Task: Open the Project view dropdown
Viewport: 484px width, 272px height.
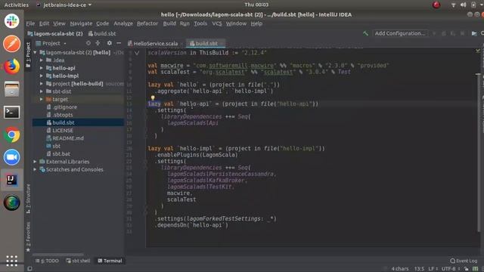Action: point(51,43)
